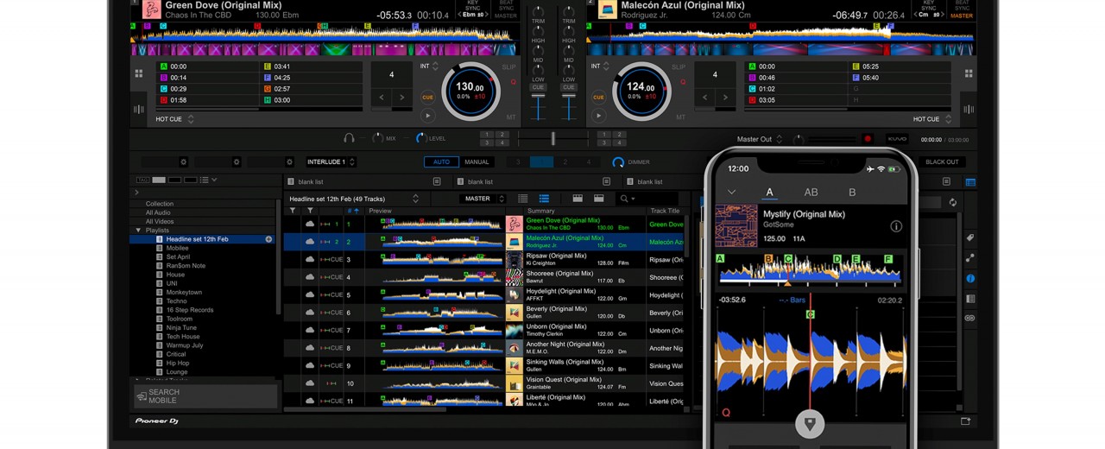Click CUE button on right deck
The height and width of the screenshot is (449, 1105).
pyautogui.click(x=598, y=98)
